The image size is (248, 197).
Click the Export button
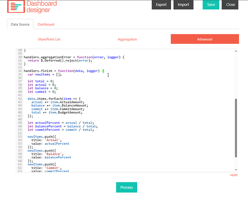coord(161,5)
